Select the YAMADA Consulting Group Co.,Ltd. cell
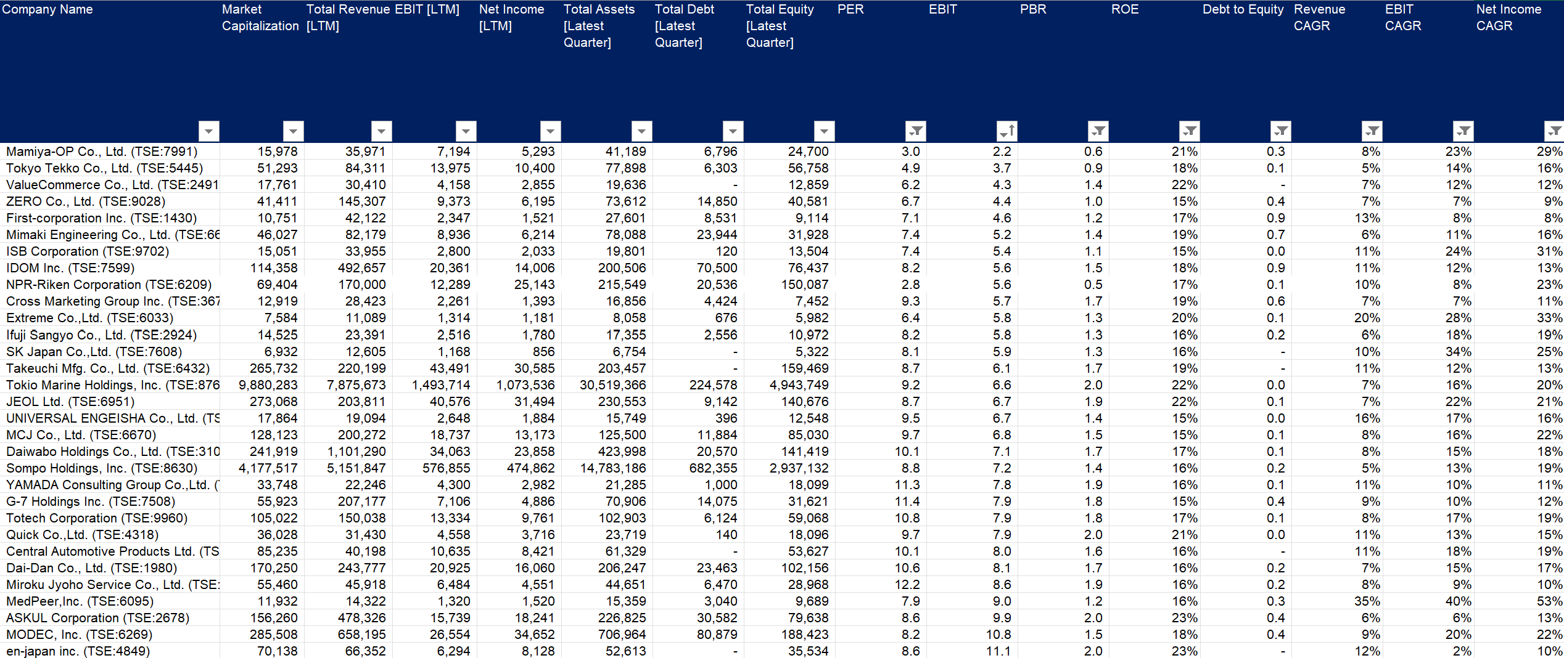The width and height of the screenshot is (1564, 658). (110, 485)
